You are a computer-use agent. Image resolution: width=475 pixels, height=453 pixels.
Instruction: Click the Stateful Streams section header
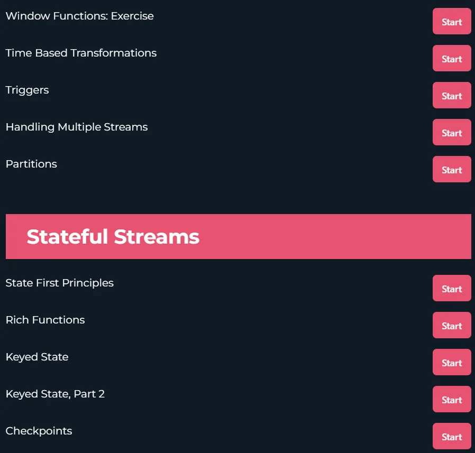click(239, 236)
